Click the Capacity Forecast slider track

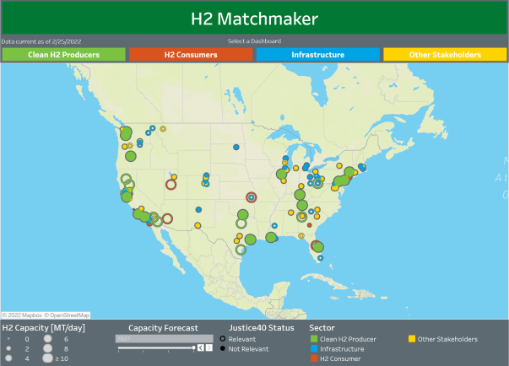[x=156, y=347]
